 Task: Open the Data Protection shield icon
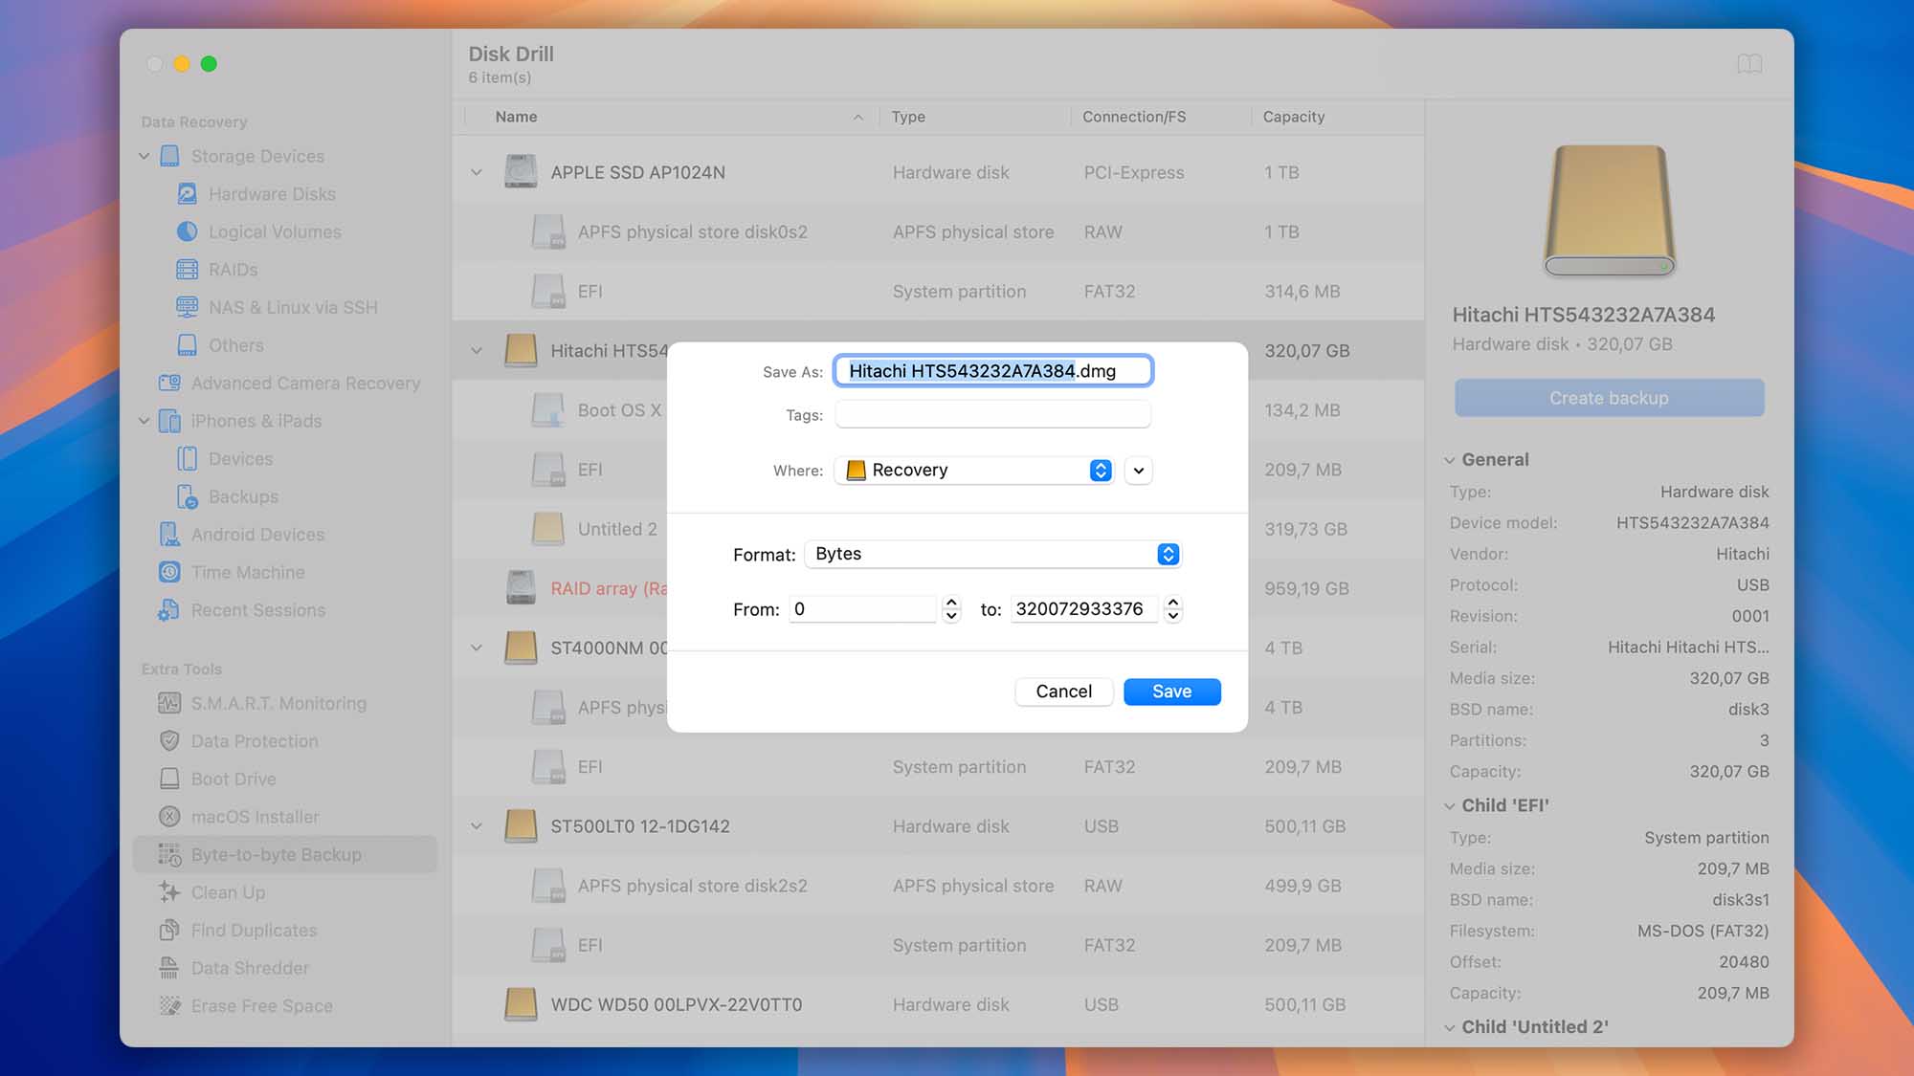(169, 741)
